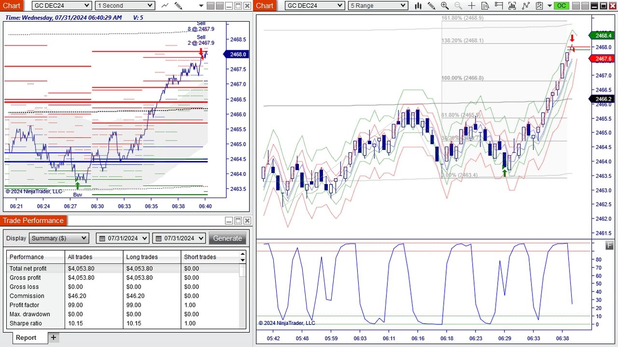
Task: Activate the crosshair cursor tool
Action: click(x=472, y=6)
